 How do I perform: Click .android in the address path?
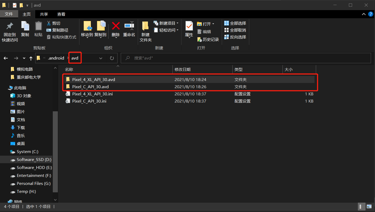point(56,58)
